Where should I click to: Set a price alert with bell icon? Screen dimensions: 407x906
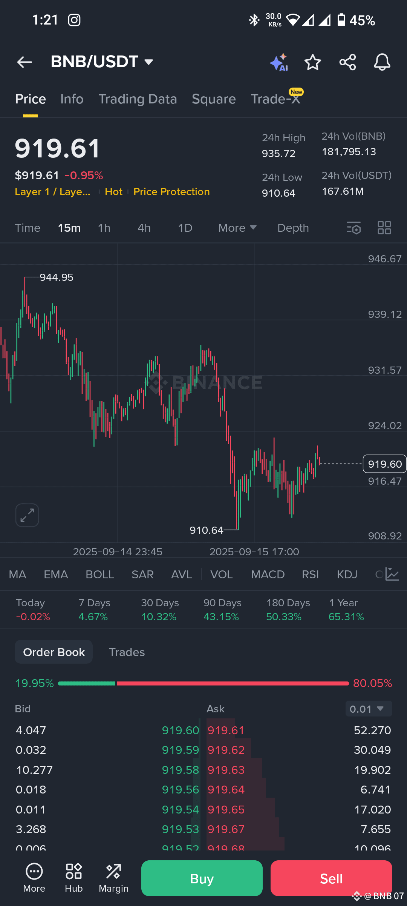(x=382, y=62)
